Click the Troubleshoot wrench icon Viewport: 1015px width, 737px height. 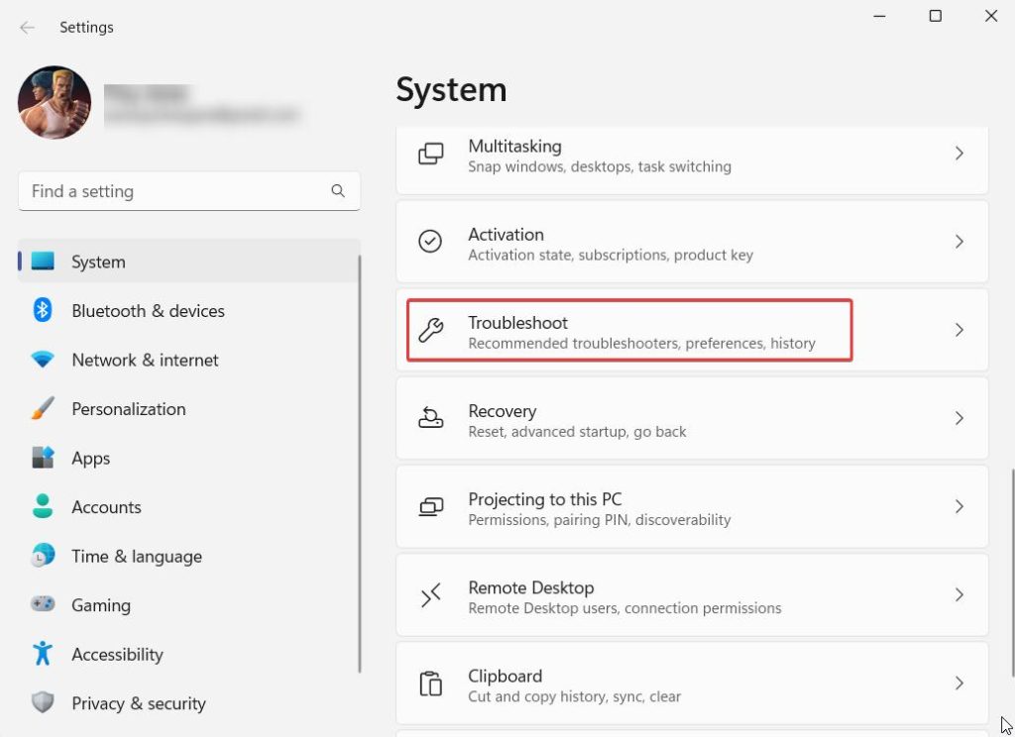tap(430, 331)
